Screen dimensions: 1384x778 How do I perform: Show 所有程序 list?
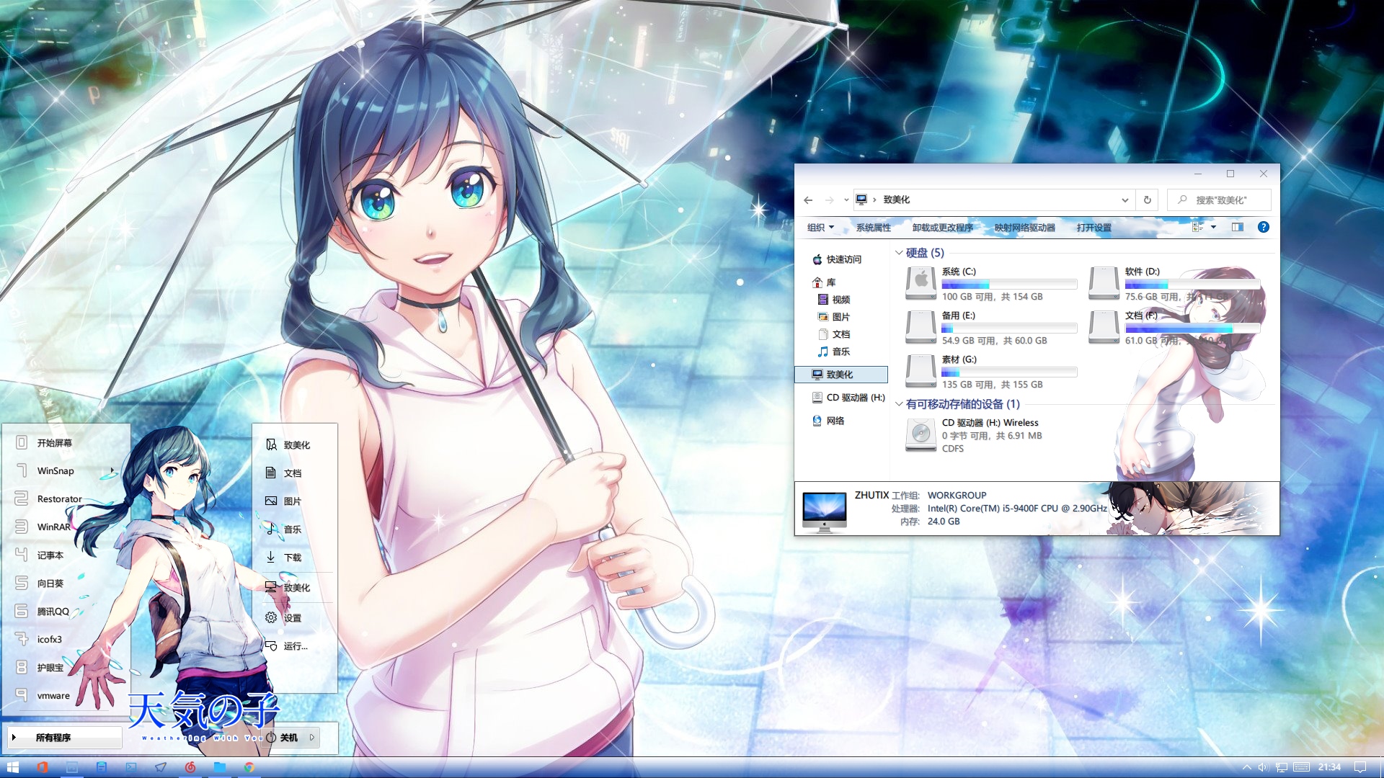click(65, 737)
